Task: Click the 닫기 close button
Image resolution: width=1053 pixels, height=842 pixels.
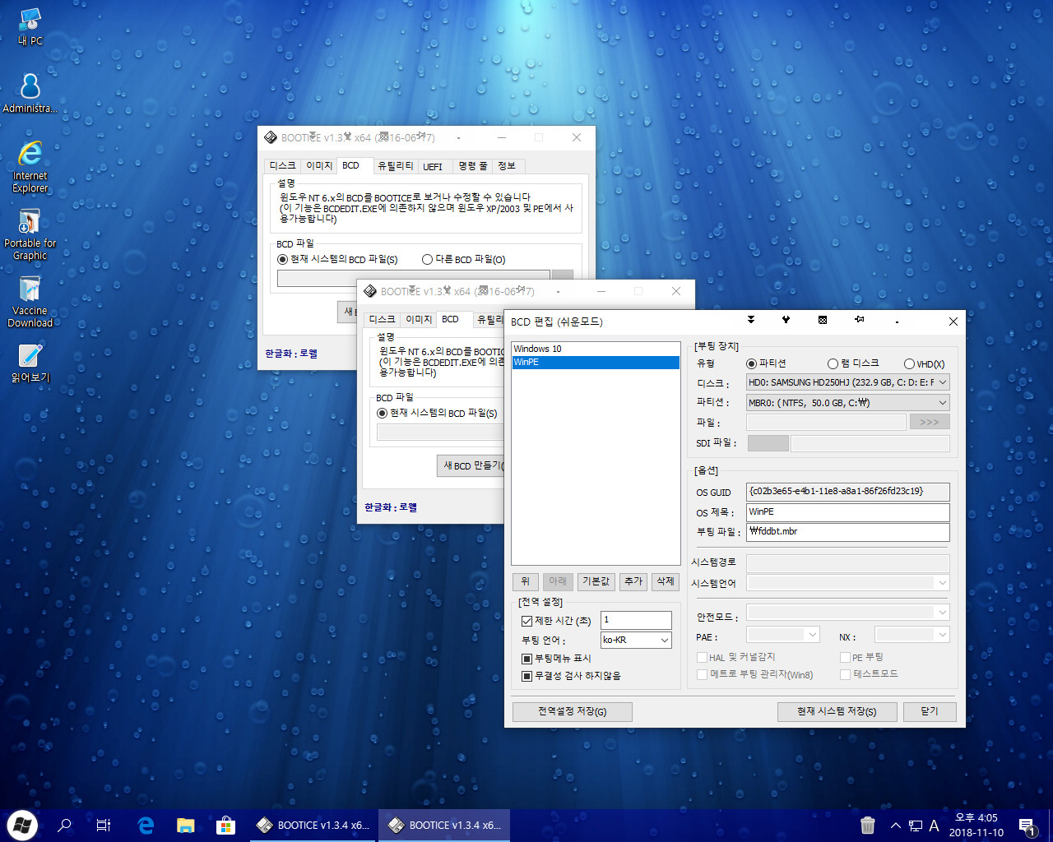Action: point(930,711)
